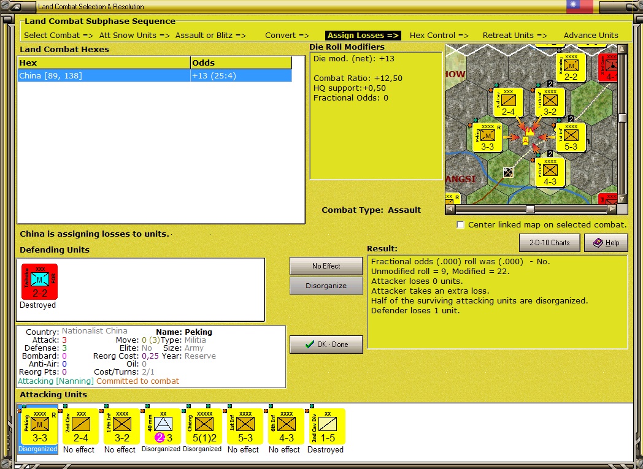The width and height of the screenshot is (643, 469).
Task: Click the Kunming 2-2 militia unit on map
Action: tap(571, 67)
